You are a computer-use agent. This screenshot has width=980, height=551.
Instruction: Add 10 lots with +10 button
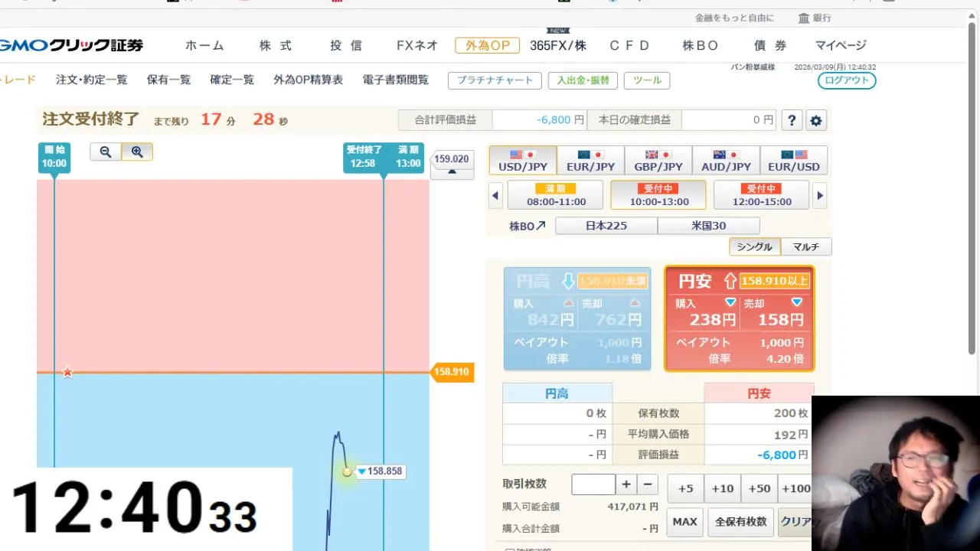click(x=723, y=488)
